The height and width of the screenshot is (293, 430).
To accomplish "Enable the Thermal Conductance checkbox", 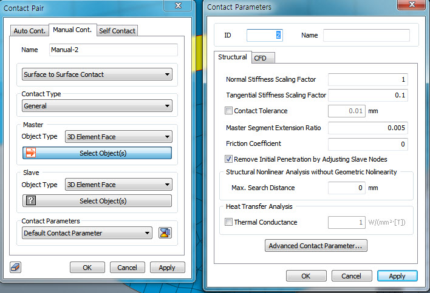I will pos(228,222).
